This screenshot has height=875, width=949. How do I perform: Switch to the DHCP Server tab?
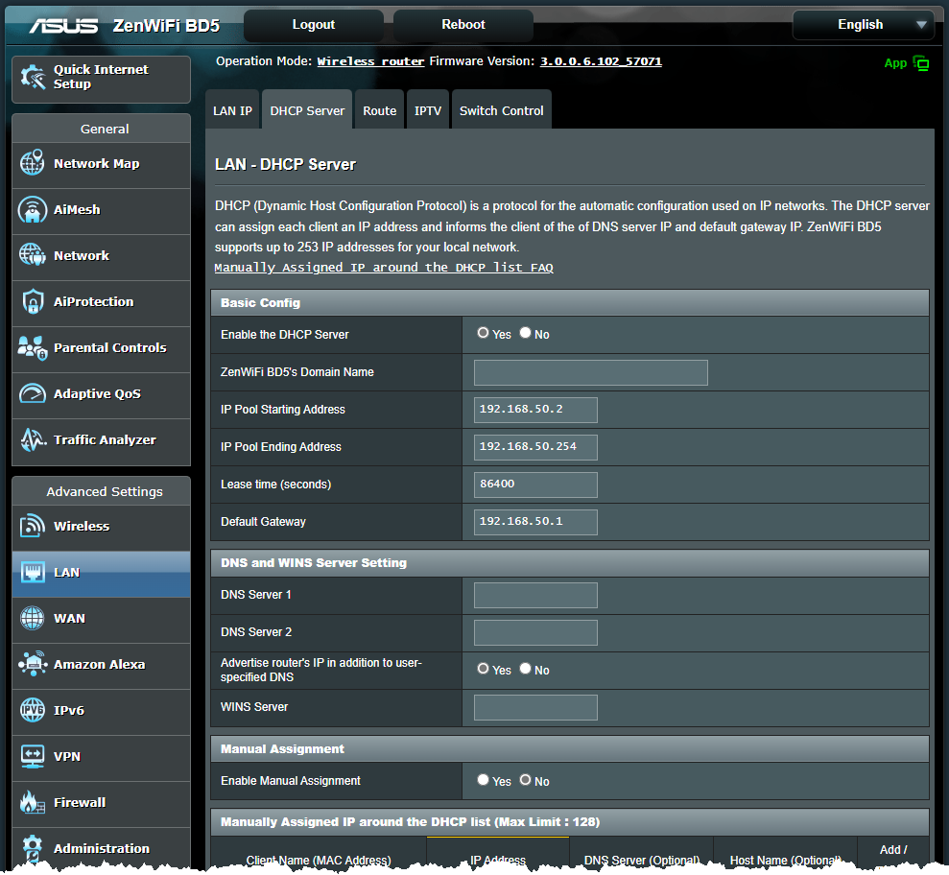307,109
